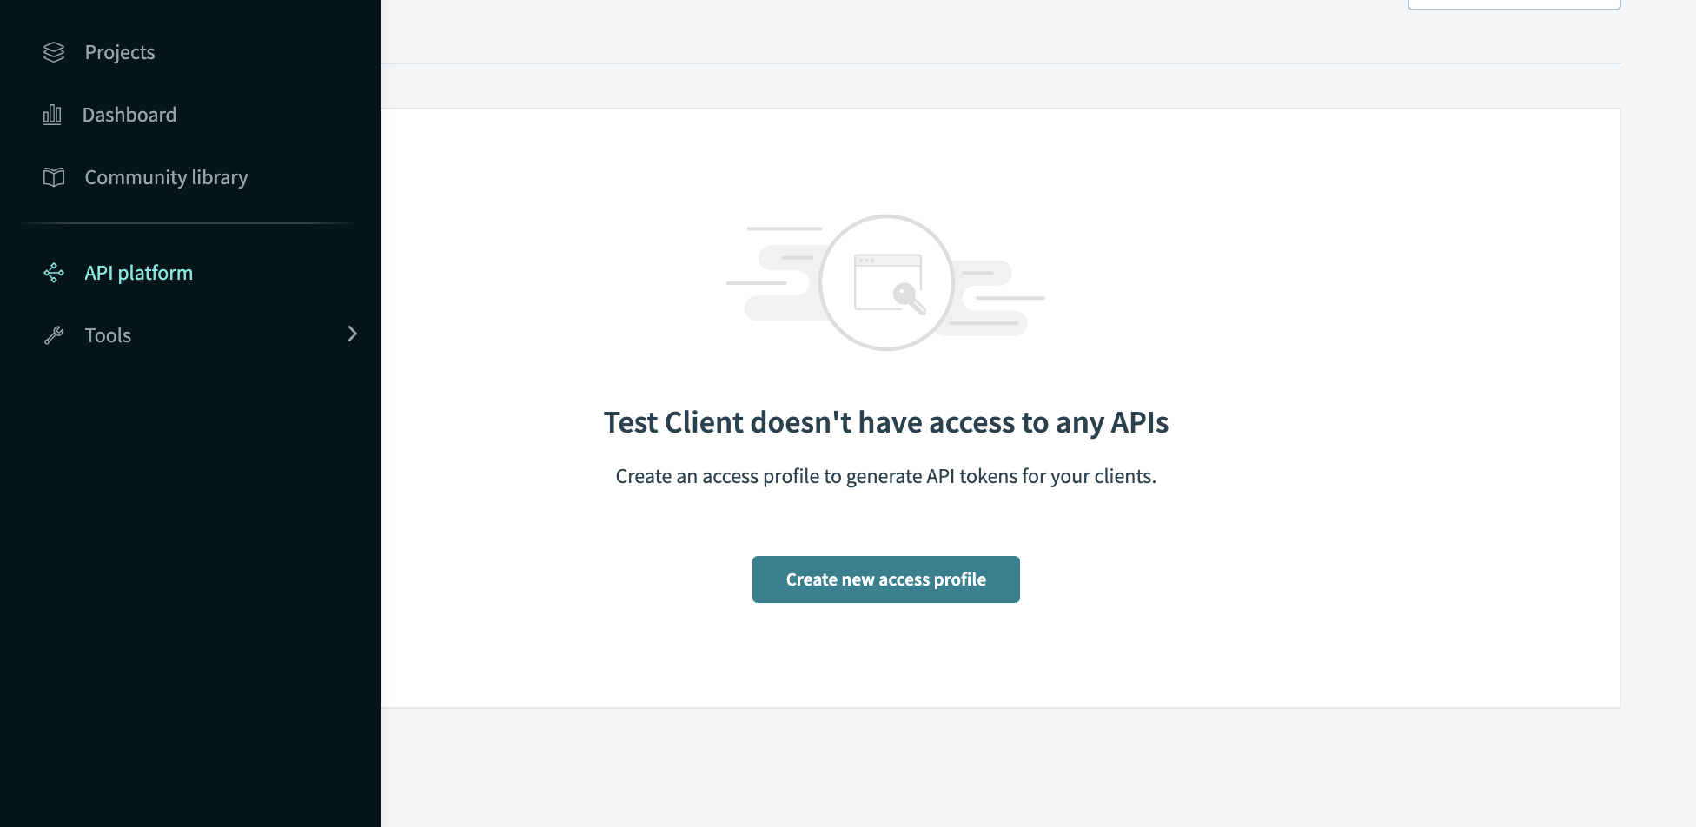1696x827 pixels.
Task: Select the API platform menu entry
Action: click(x=138, y=273)
